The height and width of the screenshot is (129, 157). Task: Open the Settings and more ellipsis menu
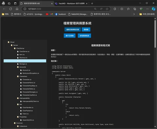pos(148,9)
